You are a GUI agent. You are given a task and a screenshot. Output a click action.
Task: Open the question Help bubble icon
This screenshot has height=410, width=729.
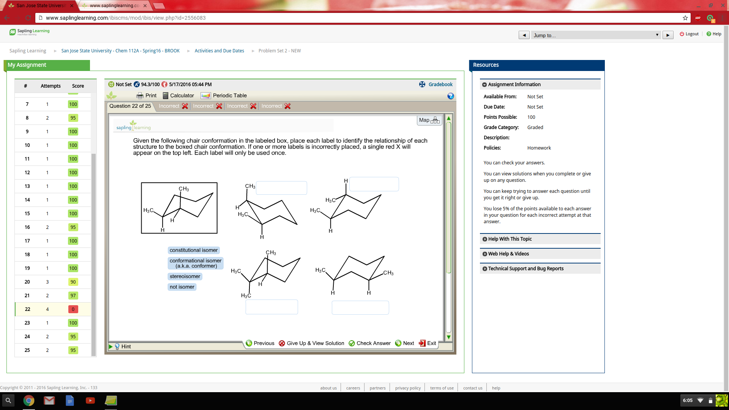[450, 96]
